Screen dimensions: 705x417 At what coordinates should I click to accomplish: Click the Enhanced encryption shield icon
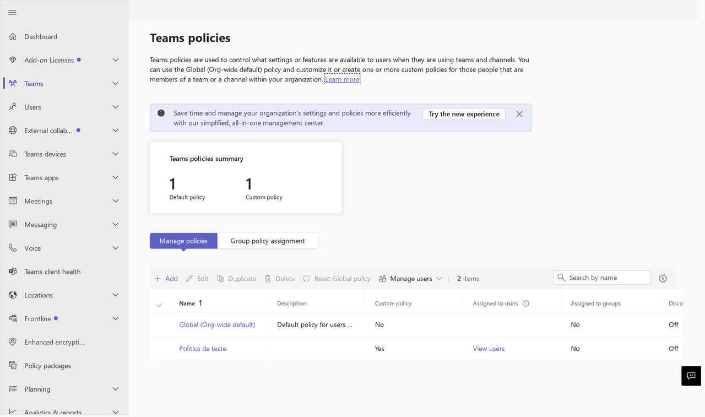[x=13, y=342]
